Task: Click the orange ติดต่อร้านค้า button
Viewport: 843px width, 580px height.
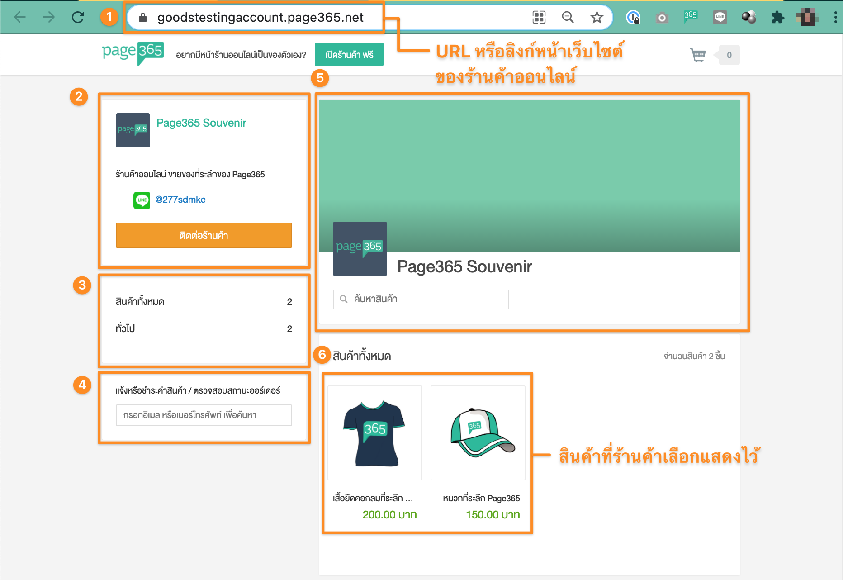Action: point(204,235)
